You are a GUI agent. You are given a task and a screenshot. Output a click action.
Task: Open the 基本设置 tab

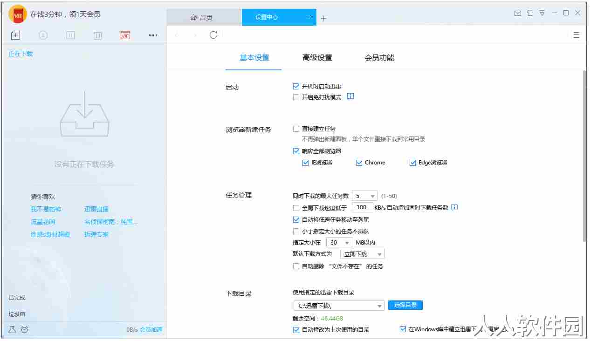[x=254, y=58]
